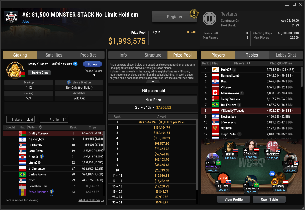
Task: Click the search magnifier in Players column header
Action: (249, 63)
